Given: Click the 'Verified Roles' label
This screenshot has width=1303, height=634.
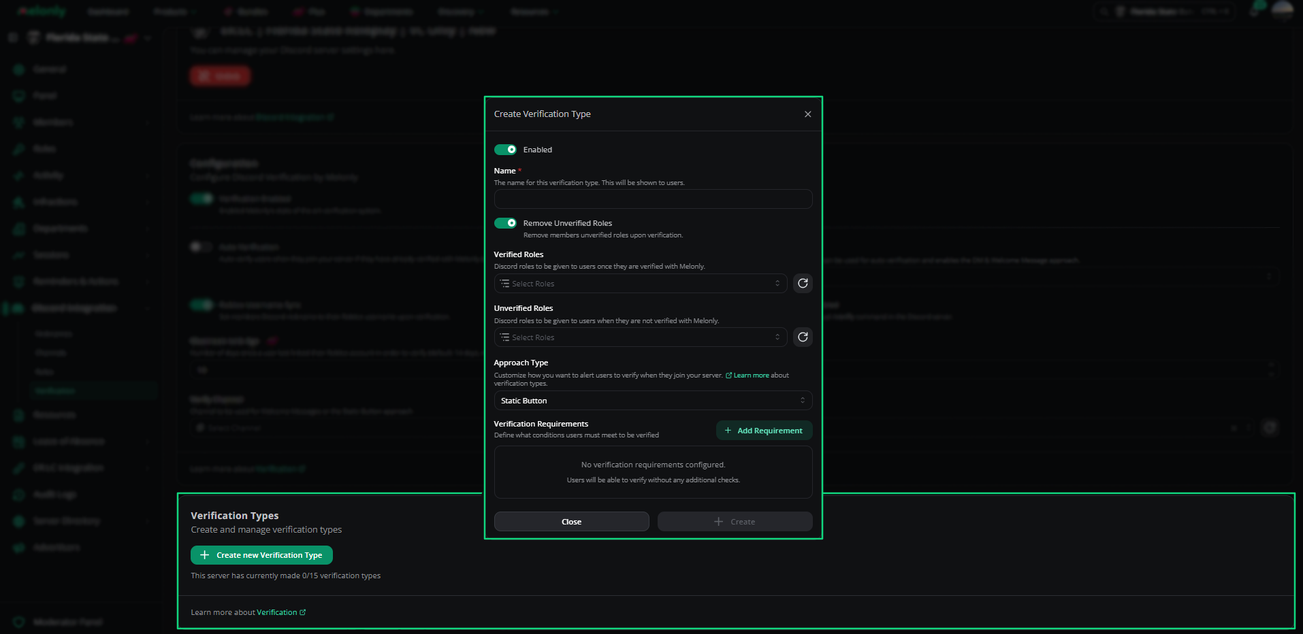Looking at the screenshot, I should tap(519, 254).
